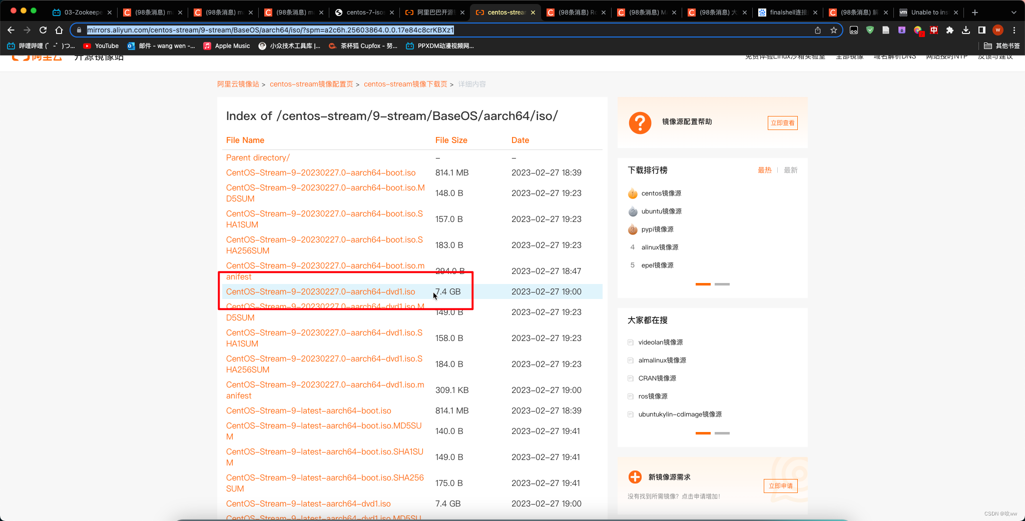
Task: Open the 20230227.0 boot.iso.SHA256SUM file
Action: 324,245
